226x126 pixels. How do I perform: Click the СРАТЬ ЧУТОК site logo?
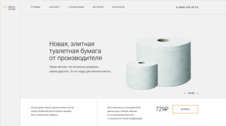click(11, 8)
